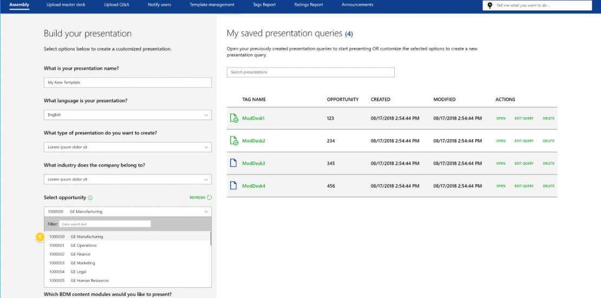The height and width of the screenshot is (298, 601).
Task: Click the info icon beside Select opportunity
Action: (90, 198)
